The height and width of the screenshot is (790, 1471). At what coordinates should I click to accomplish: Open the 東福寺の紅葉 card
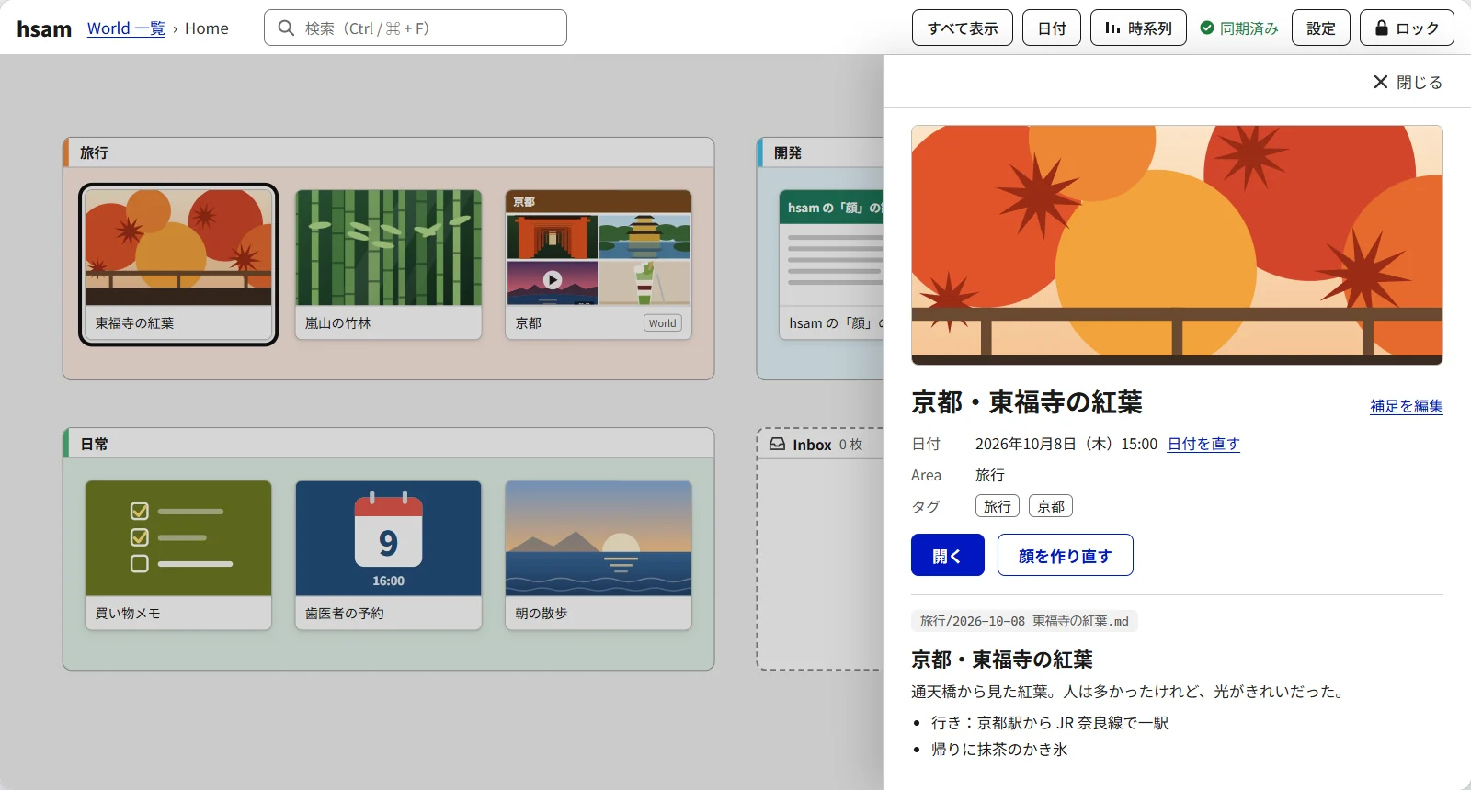(178, 265)
